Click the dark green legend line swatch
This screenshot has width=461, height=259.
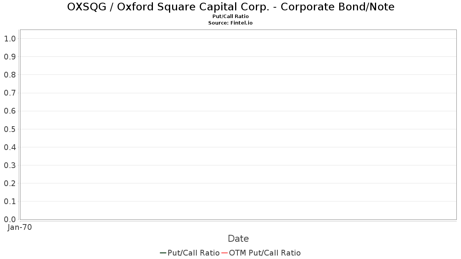[x=163, y=253]
